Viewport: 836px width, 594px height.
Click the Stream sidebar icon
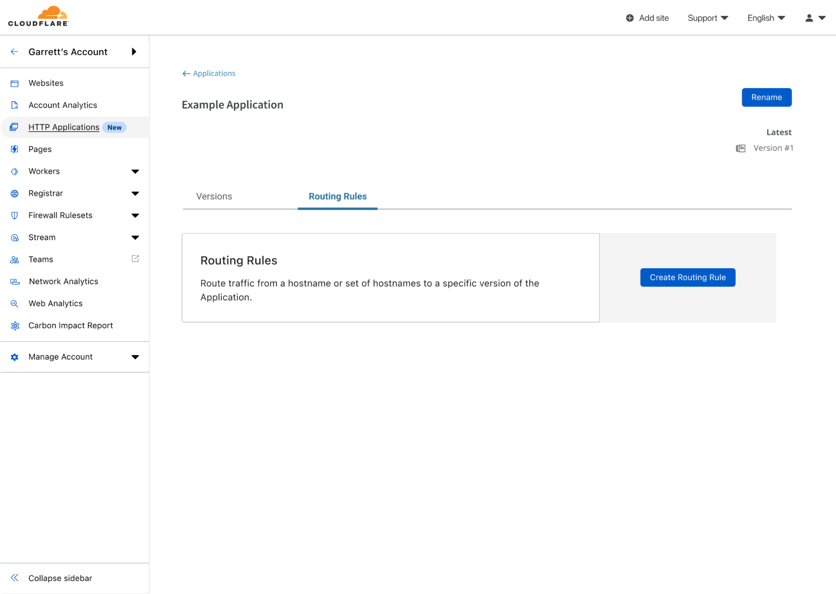14,237
